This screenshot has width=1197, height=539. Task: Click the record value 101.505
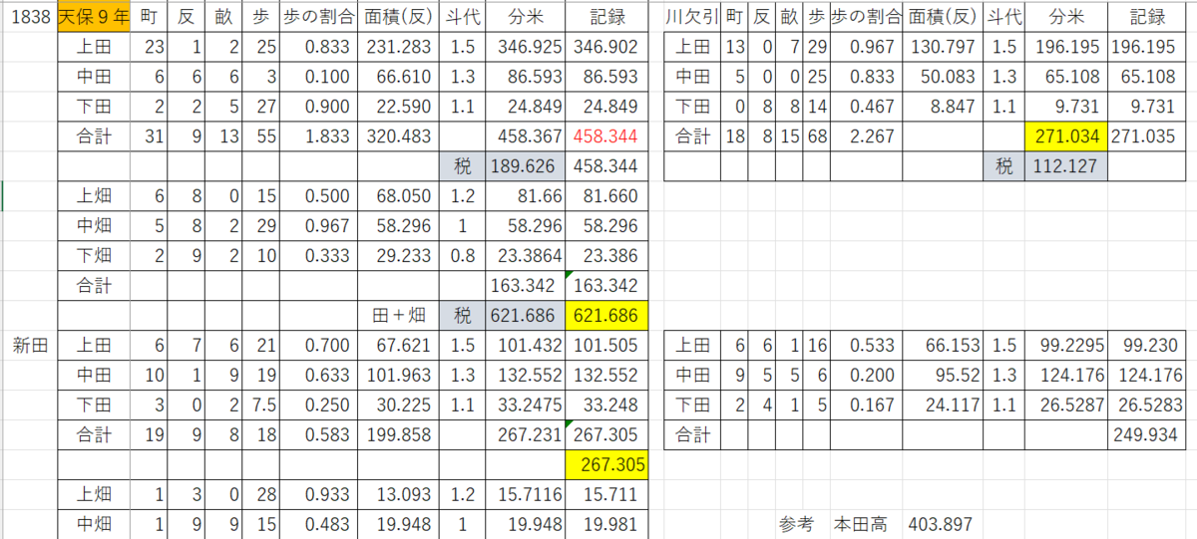(x=606, y=345)
